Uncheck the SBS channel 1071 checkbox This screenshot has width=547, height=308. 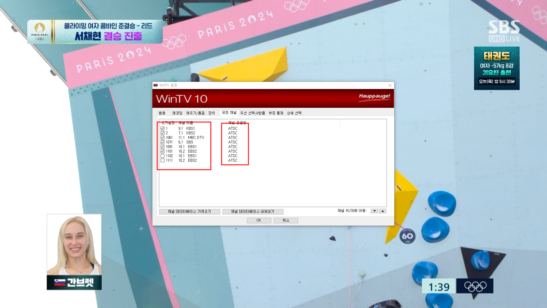(162, 142)
